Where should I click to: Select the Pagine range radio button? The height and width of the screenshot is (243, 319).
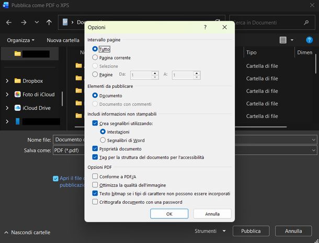tap(95, 74)
